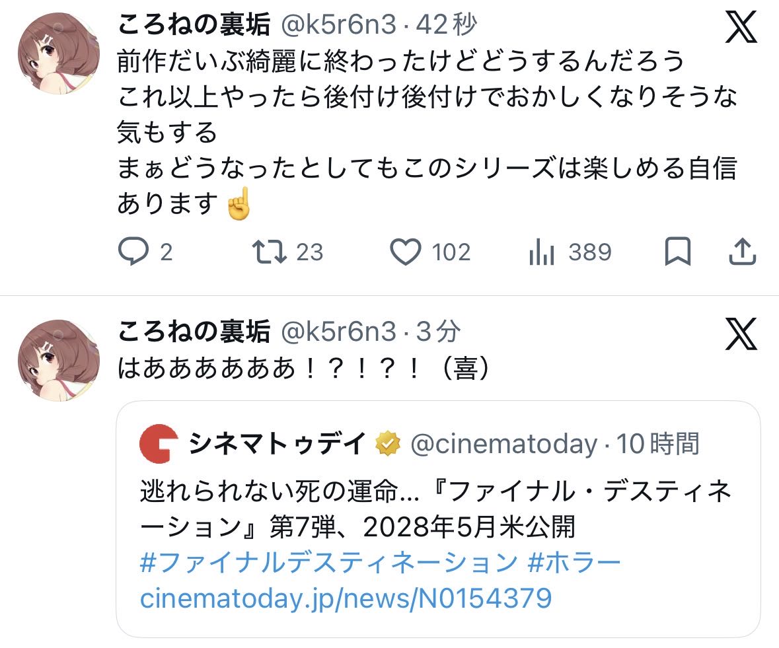Open profile avatar of the second tweet
This screenshot has height=648, width=779.
(x=58, y=361)
